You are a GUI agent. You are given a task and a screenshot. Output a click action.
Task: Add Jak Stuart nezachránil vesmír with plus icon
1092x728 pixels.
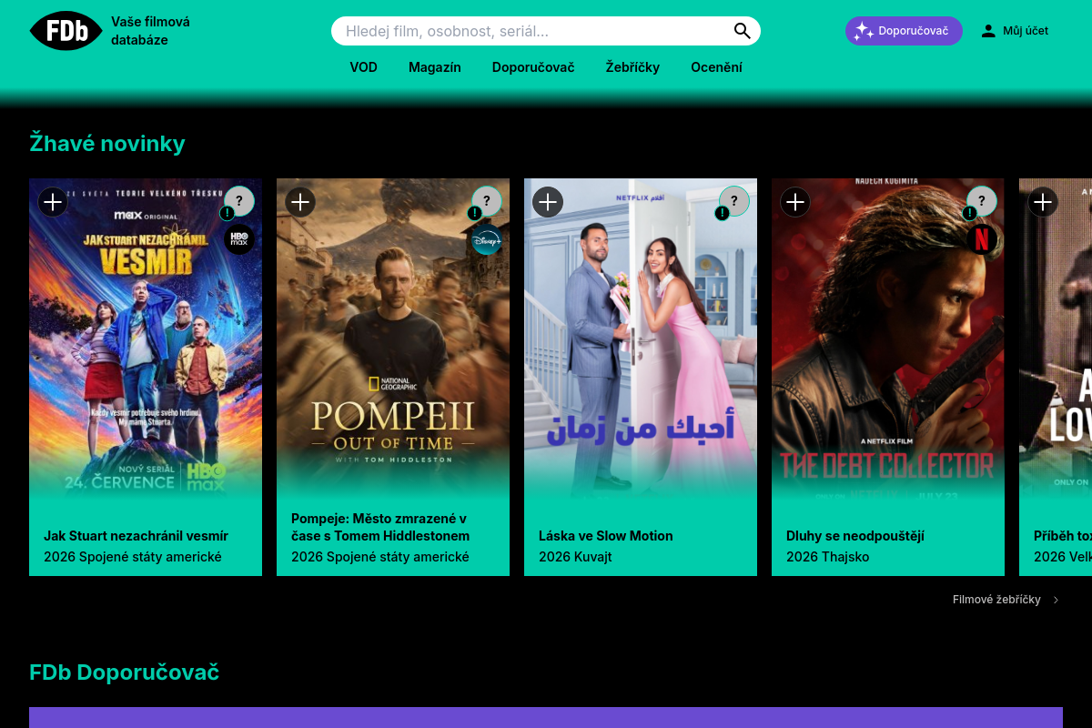(x=53, y=202)
